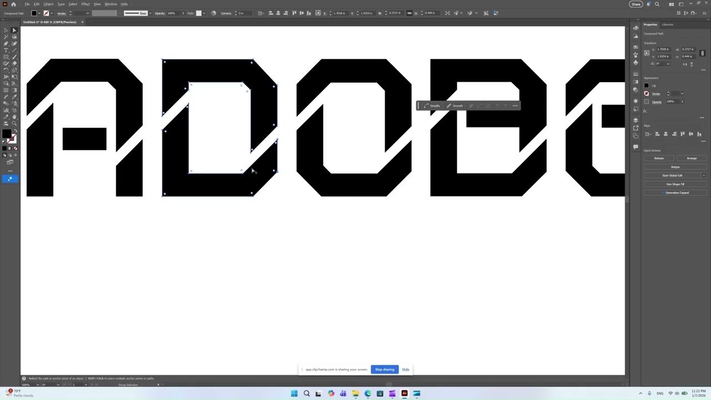The width and height of the screenshot is (711, 400).
Task: Select the Direct Selection tool
Action: pyautogui.click(x=14, y=30)
